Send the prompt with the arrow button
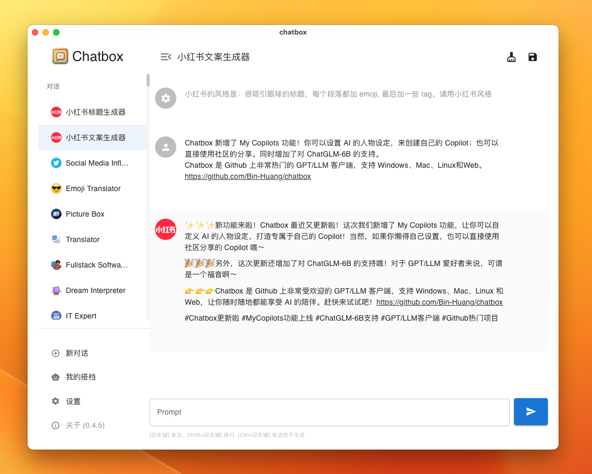 (531, 412)
